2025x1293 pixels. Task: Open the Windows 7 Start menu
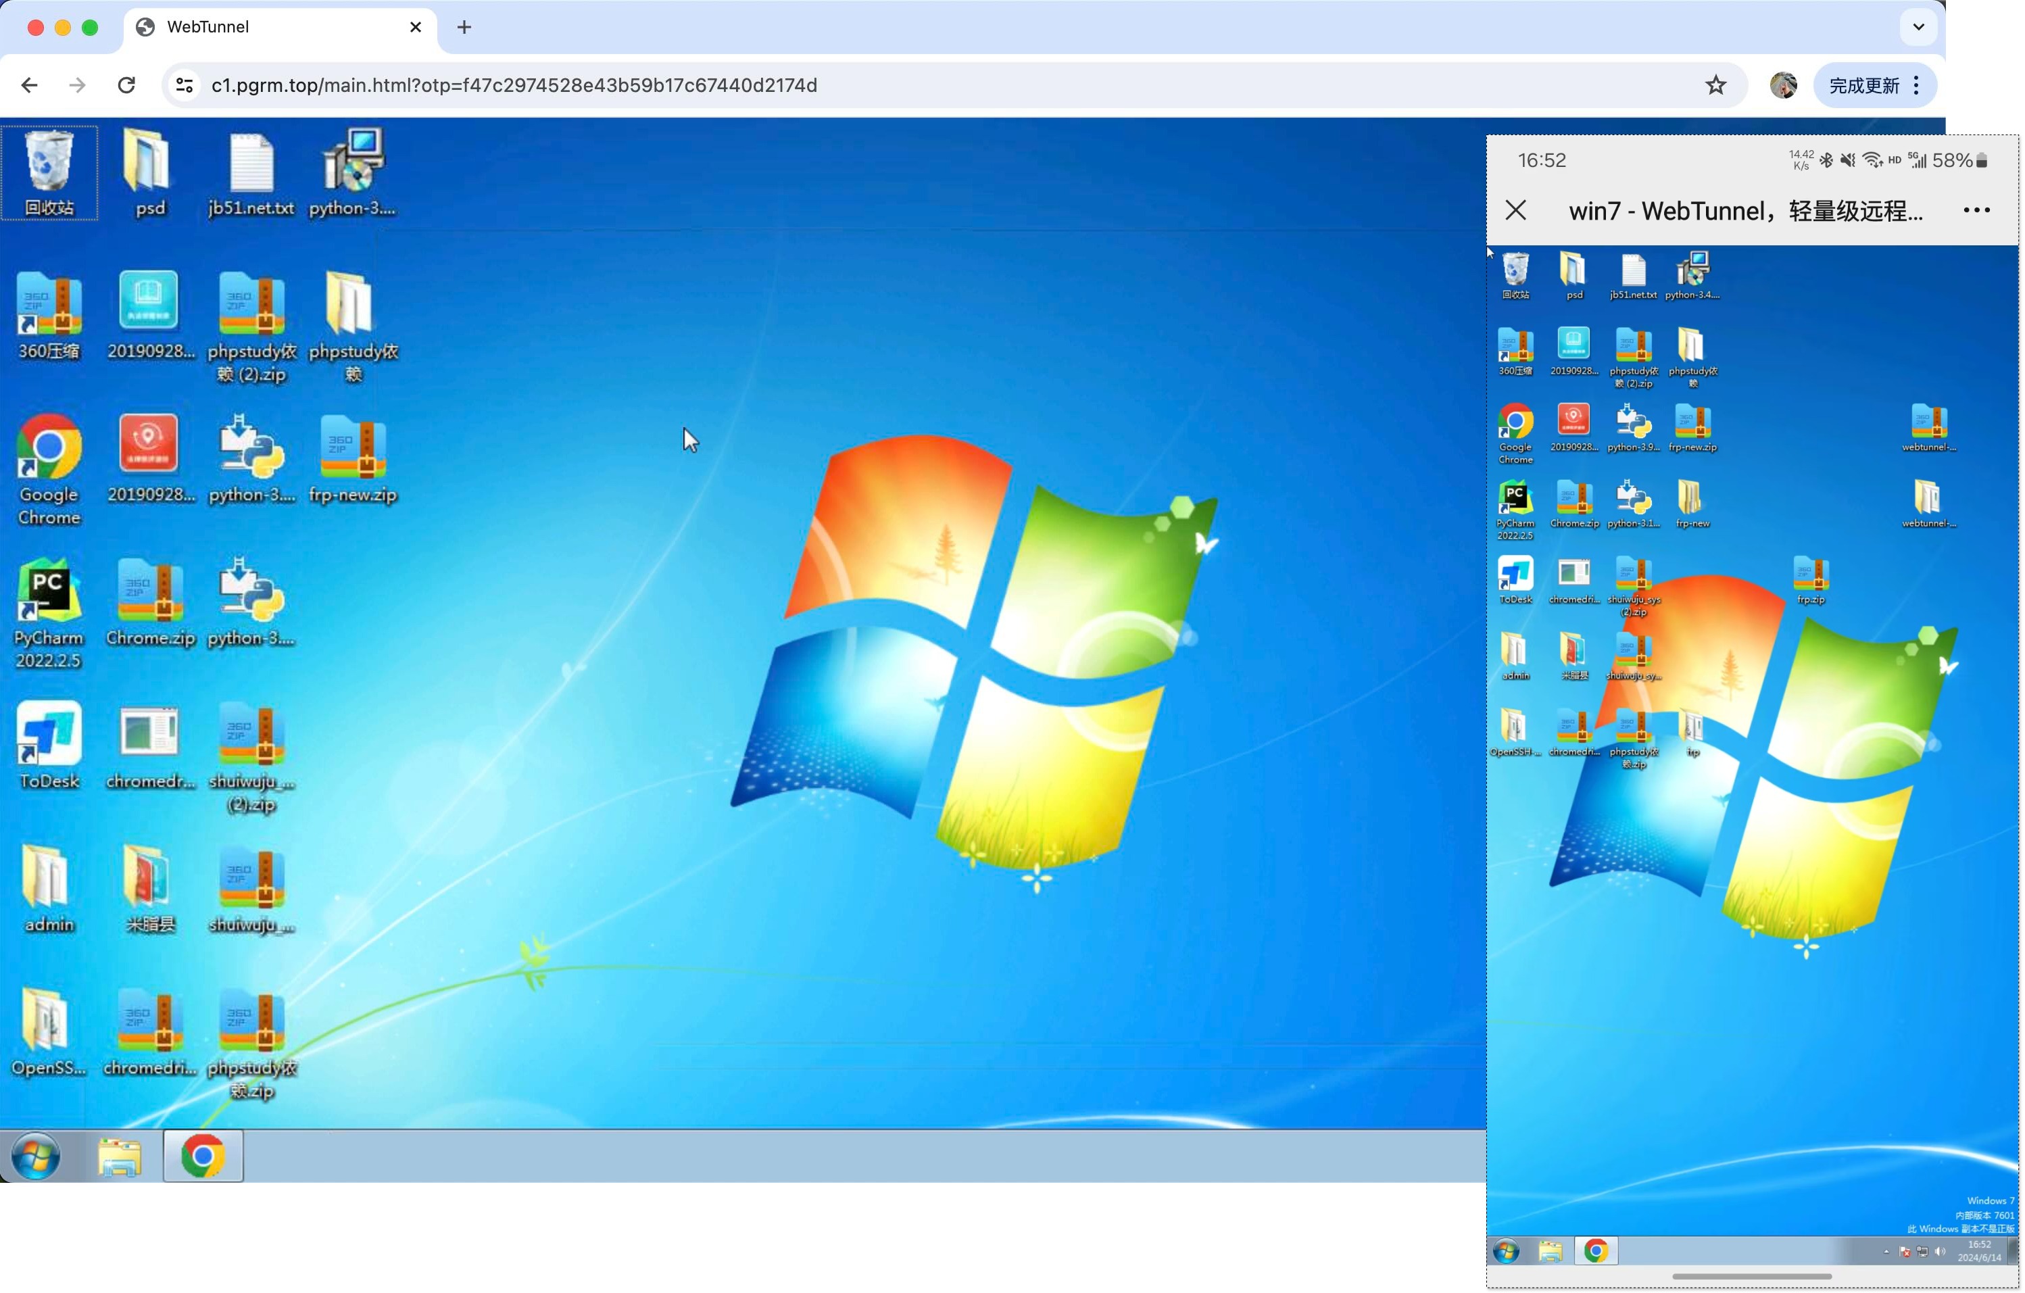point(35,1157)
